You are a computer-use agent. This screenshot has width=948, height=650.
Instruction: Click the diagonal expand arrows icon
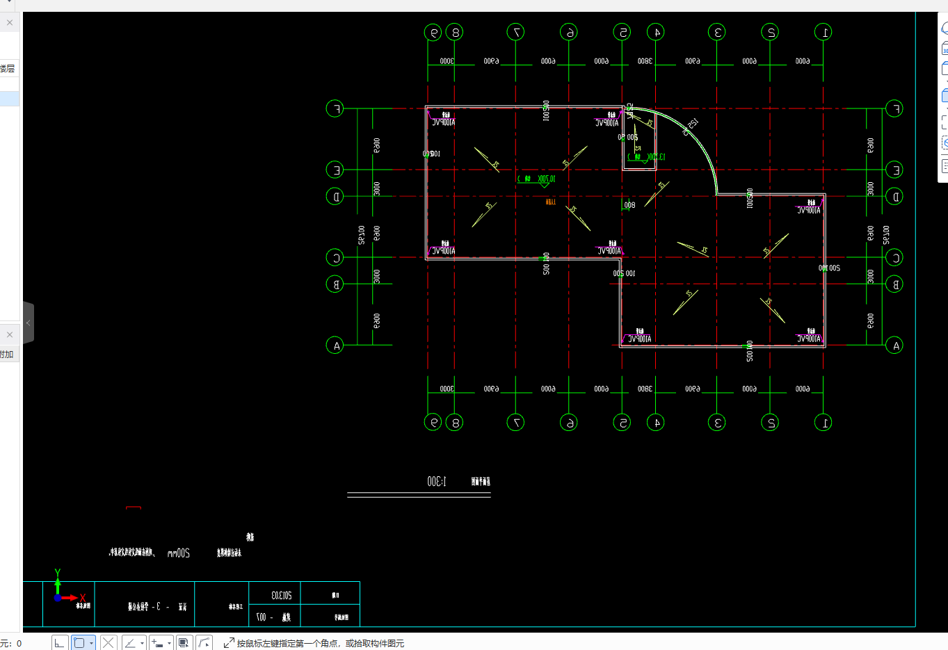tap(228, 643)
